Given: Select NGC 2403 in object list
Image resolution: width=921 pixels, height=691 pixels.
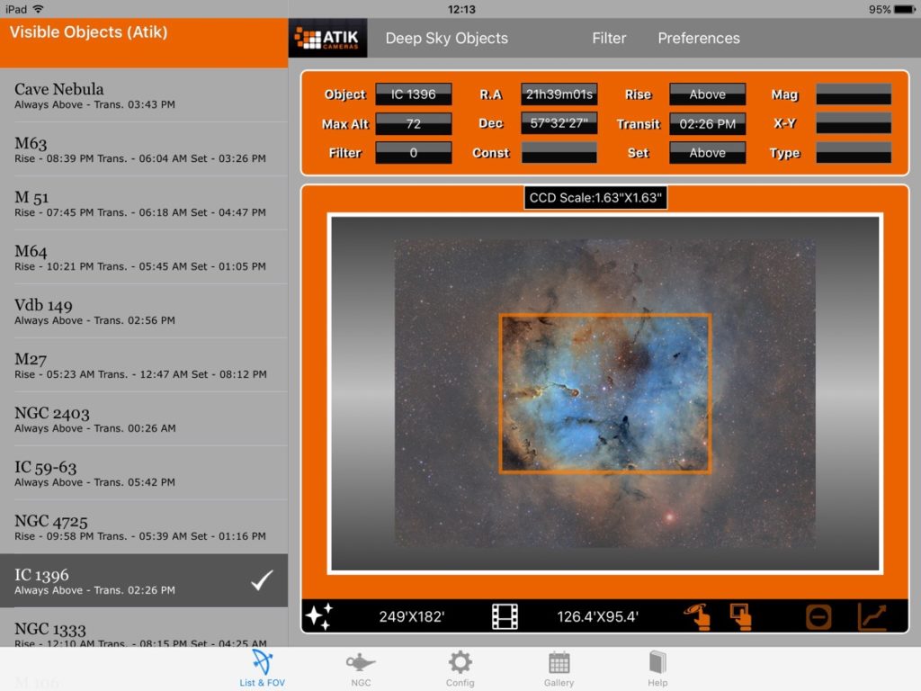Looking at the screenshot, I should point(144,419).
